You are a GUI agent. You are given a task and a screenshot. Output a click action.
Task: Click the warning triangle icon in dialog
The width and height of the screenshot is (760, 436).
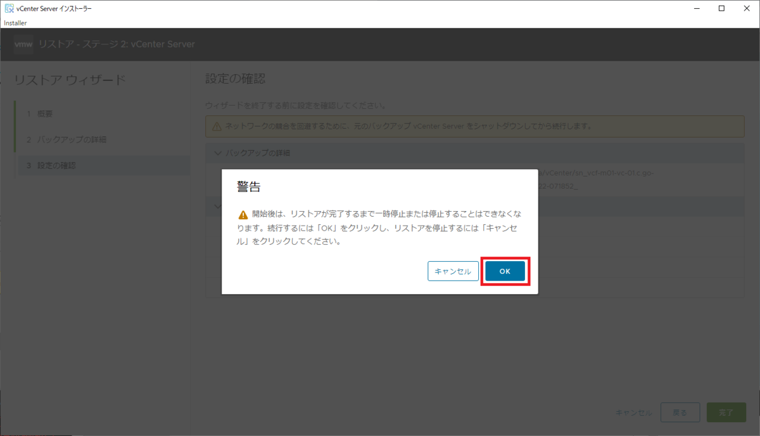243,215
